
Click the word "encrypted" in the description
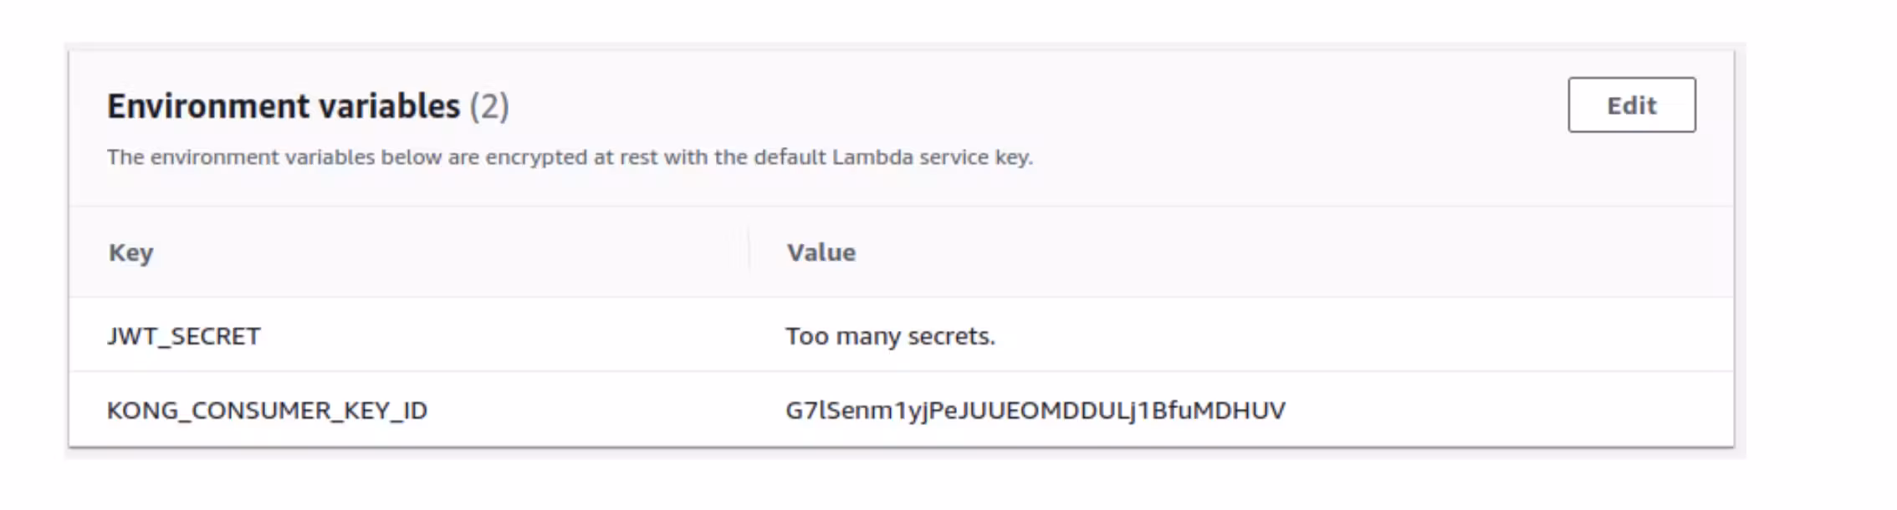point(536,157)
